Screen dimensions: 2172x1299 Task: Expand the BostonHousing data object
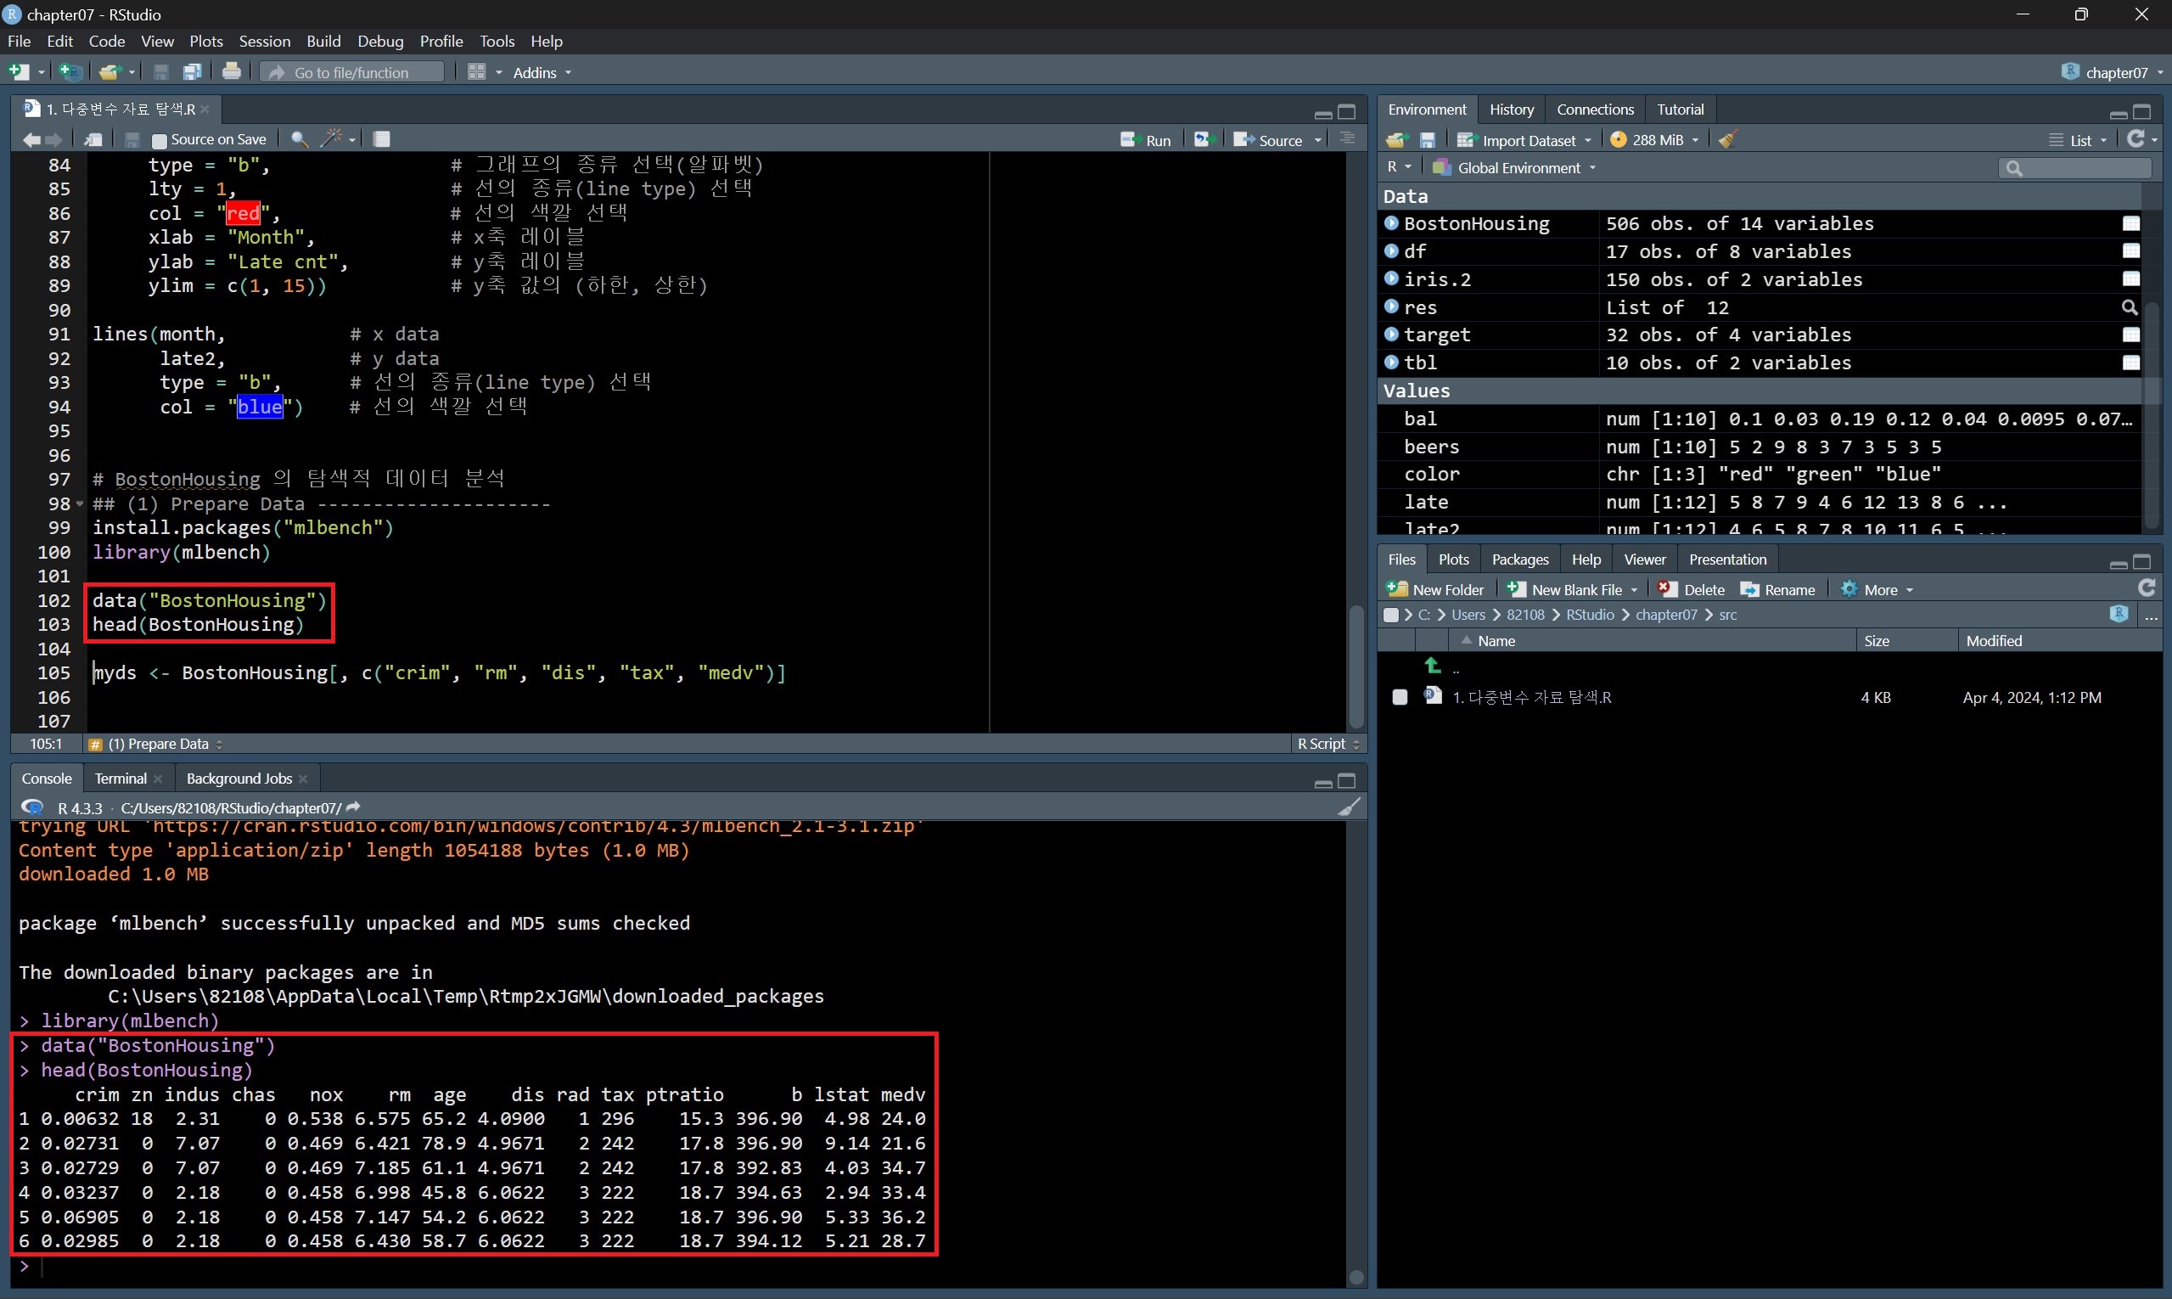(1391, 223)
